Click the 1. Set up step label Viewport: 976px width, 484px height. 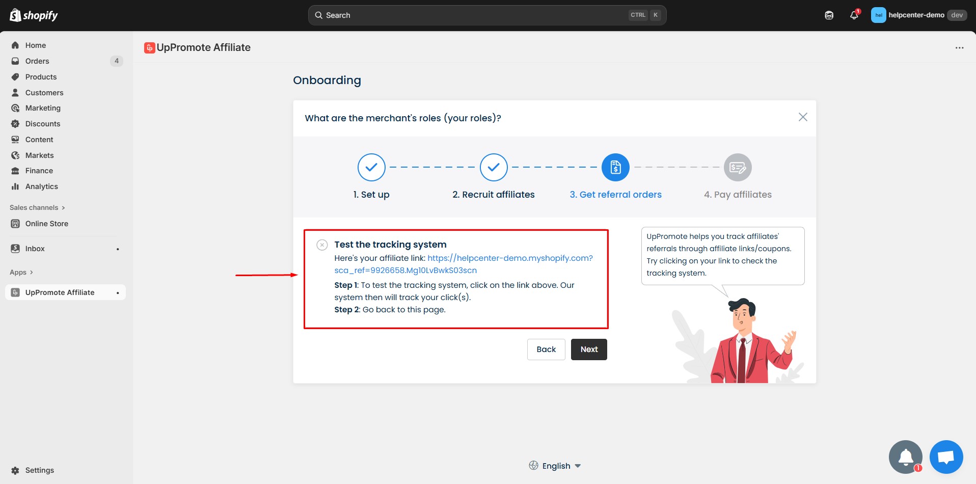coord(371,195)
